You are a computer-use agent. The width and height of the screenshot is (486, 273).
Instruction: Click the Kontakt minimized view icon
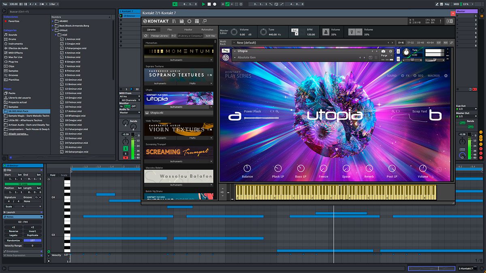205,21
